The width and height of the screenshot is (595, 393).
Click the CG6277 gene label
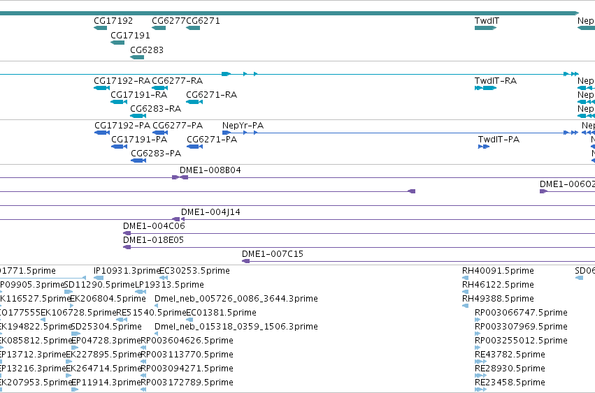(x=169, y=21)
